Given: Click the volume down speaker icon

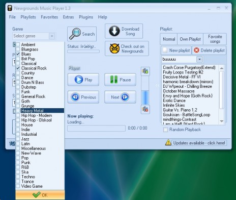Looking at the screenshot, I should (145, 109).
